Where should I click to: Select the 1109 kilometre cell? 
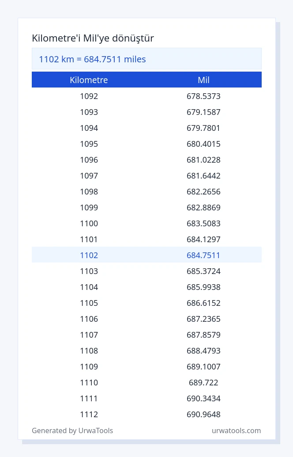point(89,366)
